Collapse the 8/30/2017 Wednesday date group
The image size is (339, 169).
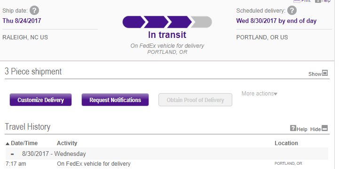click(x=12, y=154)
